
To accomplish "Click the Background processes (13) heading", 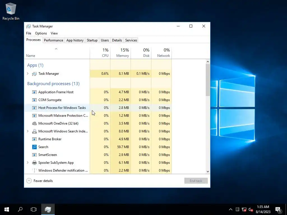I will (x=54, y=84).
